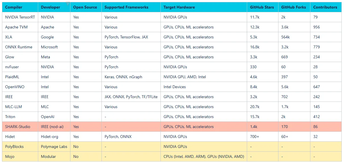Click the Intel Devices hardware cell
Image resolution: width=344 pixels, height=163 pixels.
click(x=204, y=87)
